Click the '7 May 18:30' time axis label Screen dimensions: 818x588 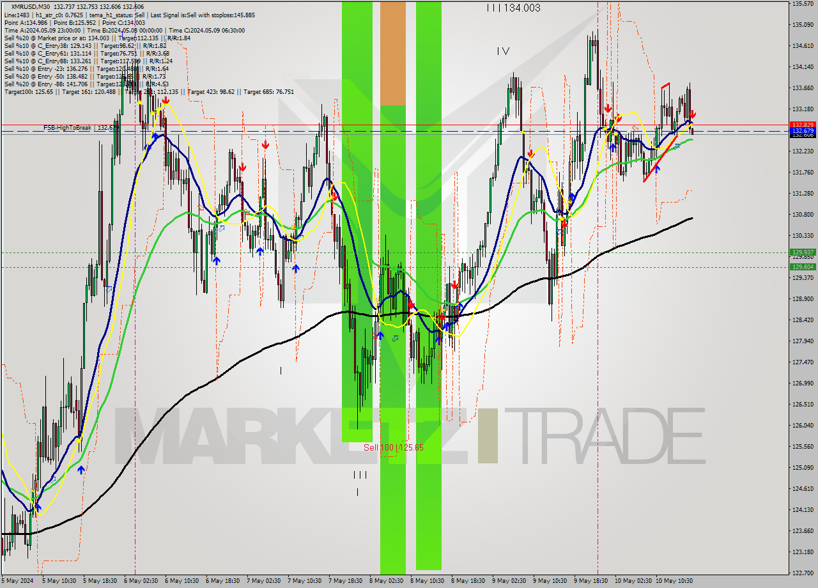point(345,581)
